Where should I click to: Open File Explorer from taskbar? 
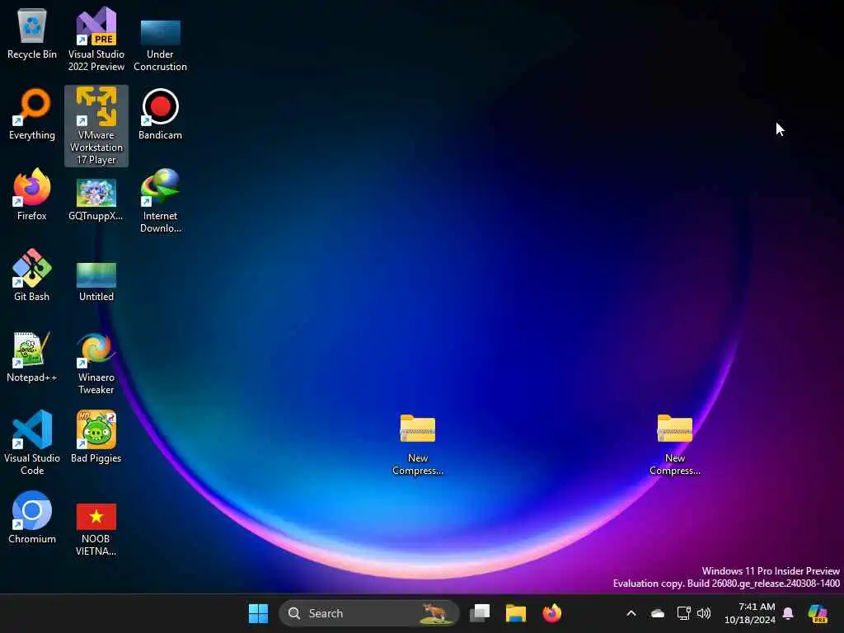pos(516,613)
